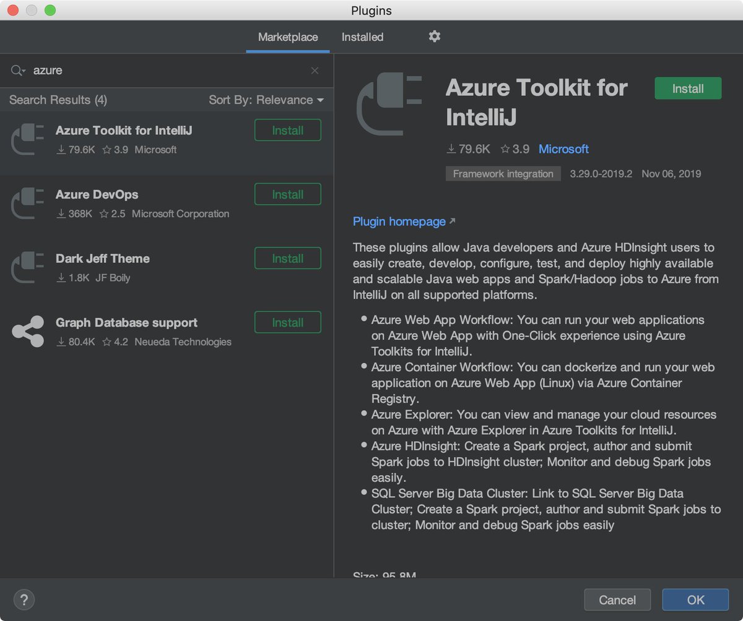
Task: Click the external link arrow next to Plugin homepage
Action: (452, 221)
